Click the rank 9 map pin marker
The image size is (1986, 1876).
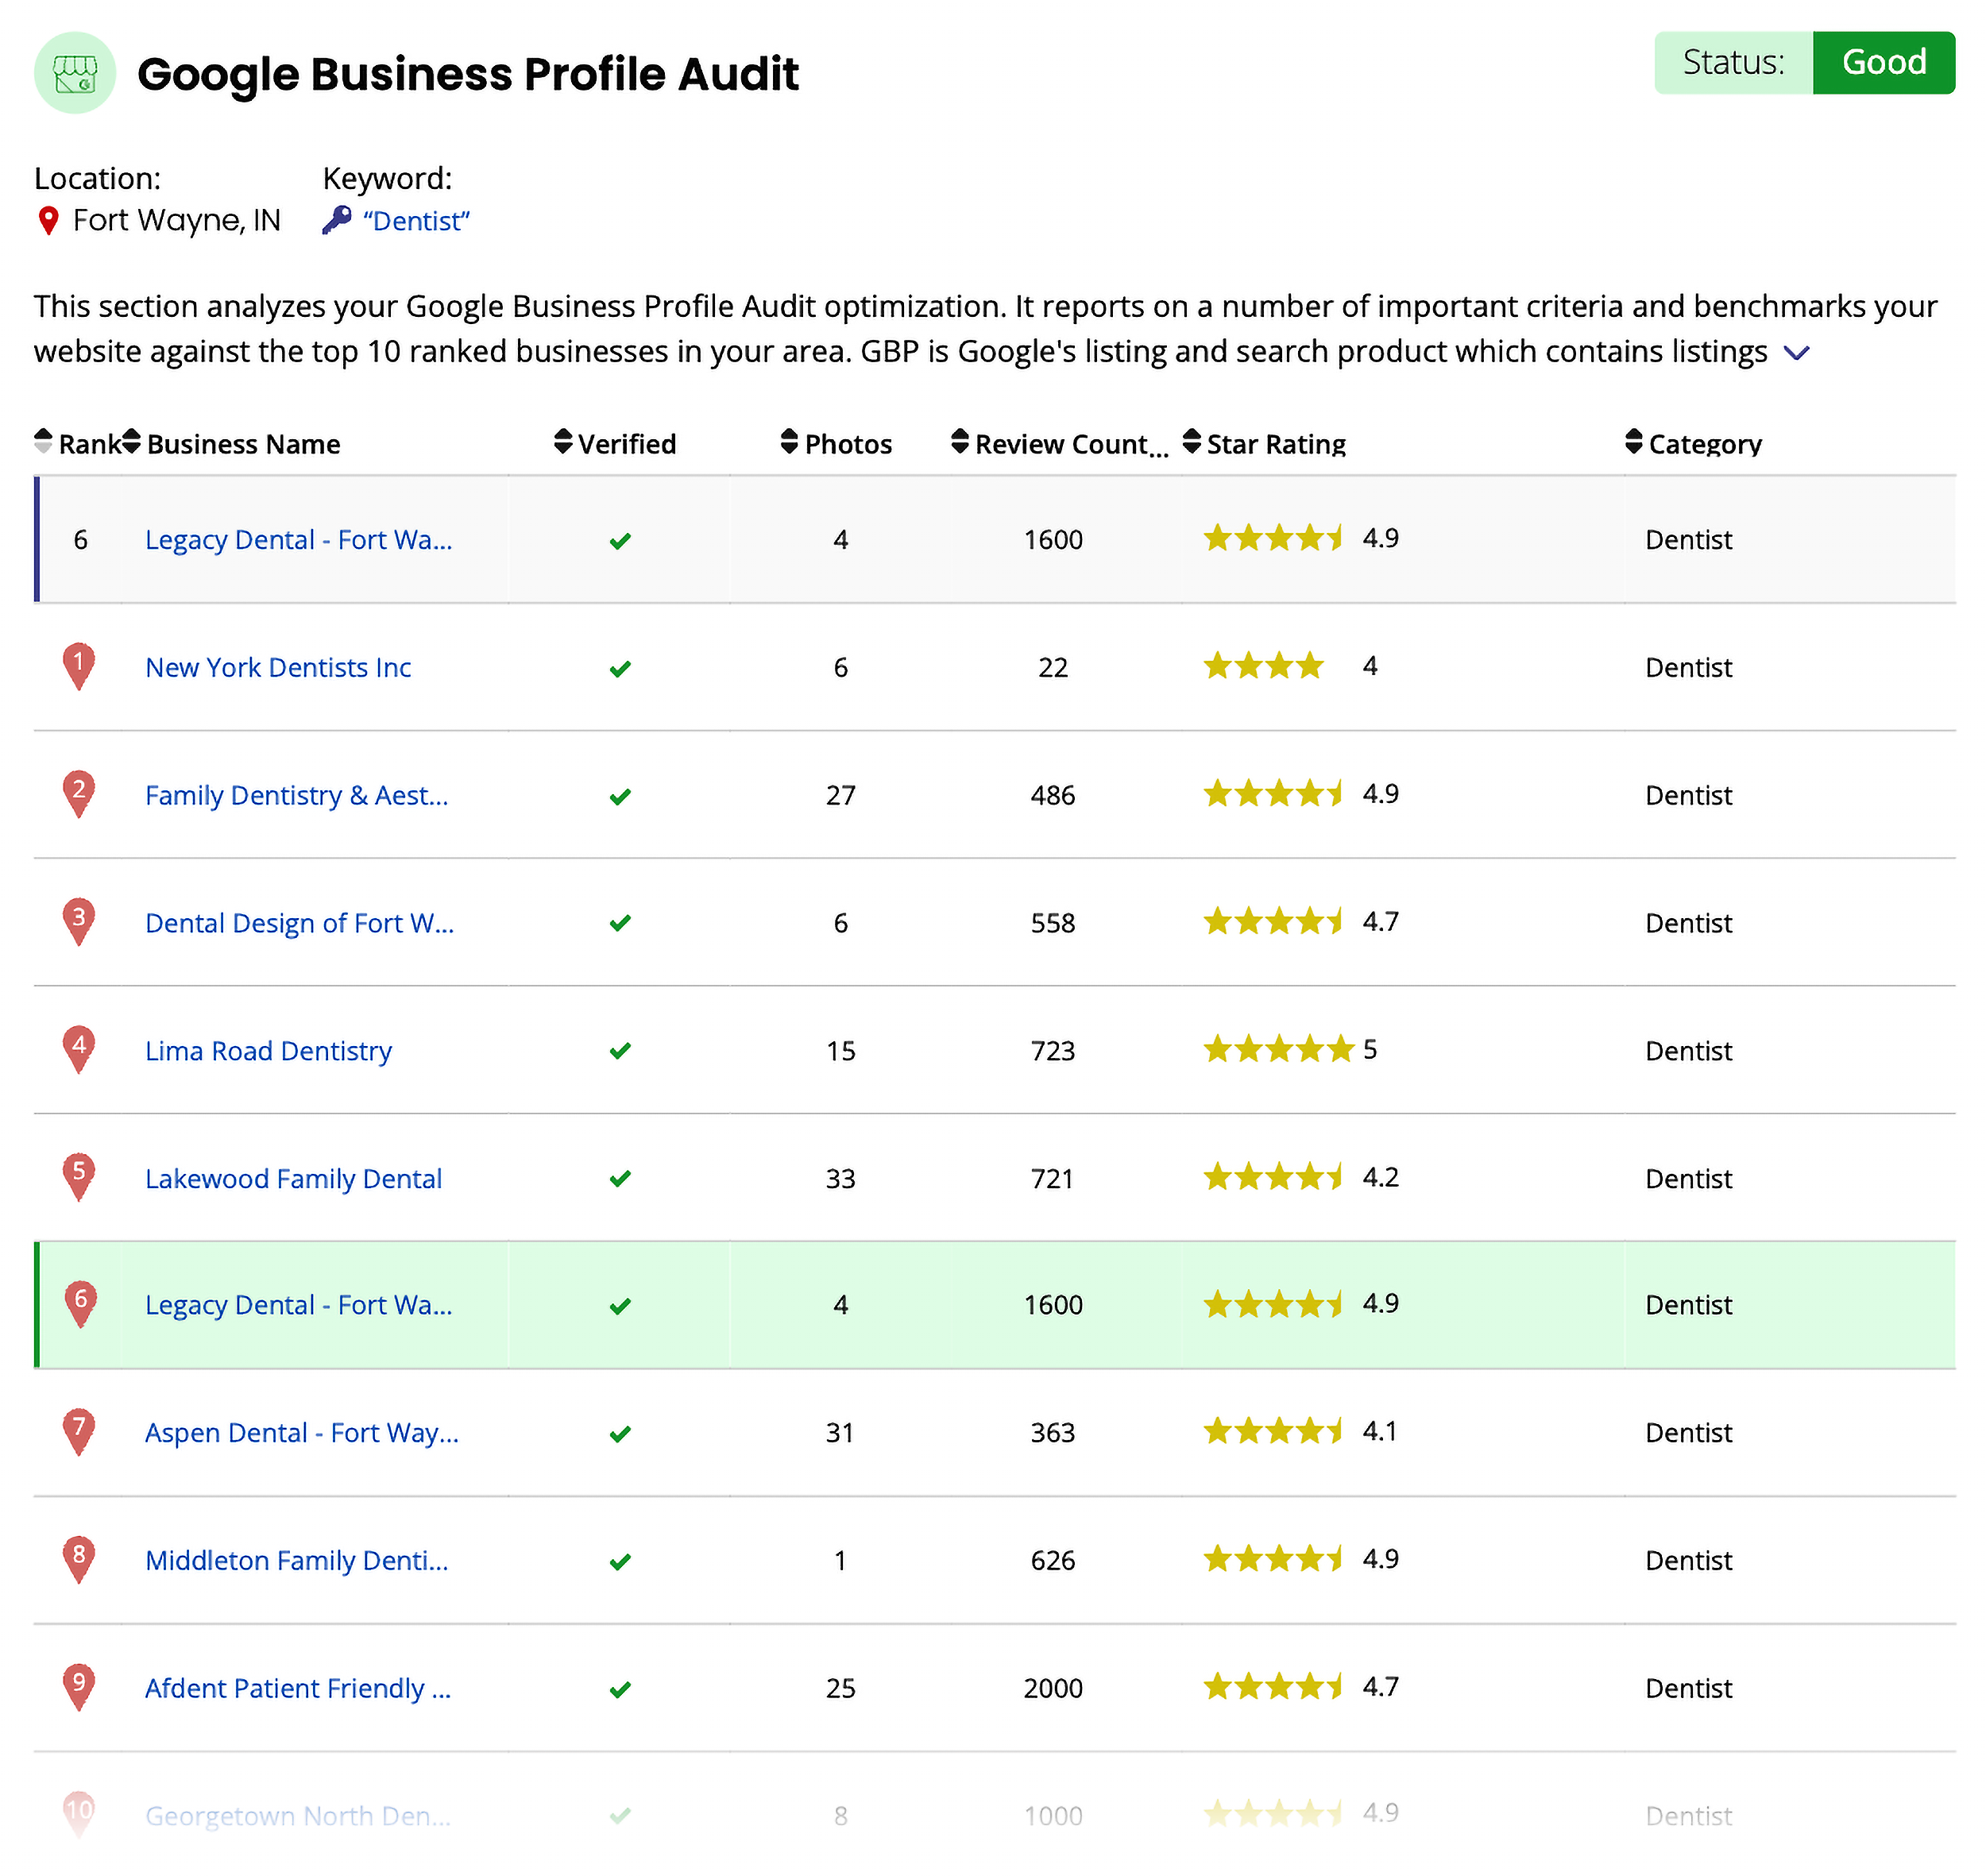[x=79, y=1688]
